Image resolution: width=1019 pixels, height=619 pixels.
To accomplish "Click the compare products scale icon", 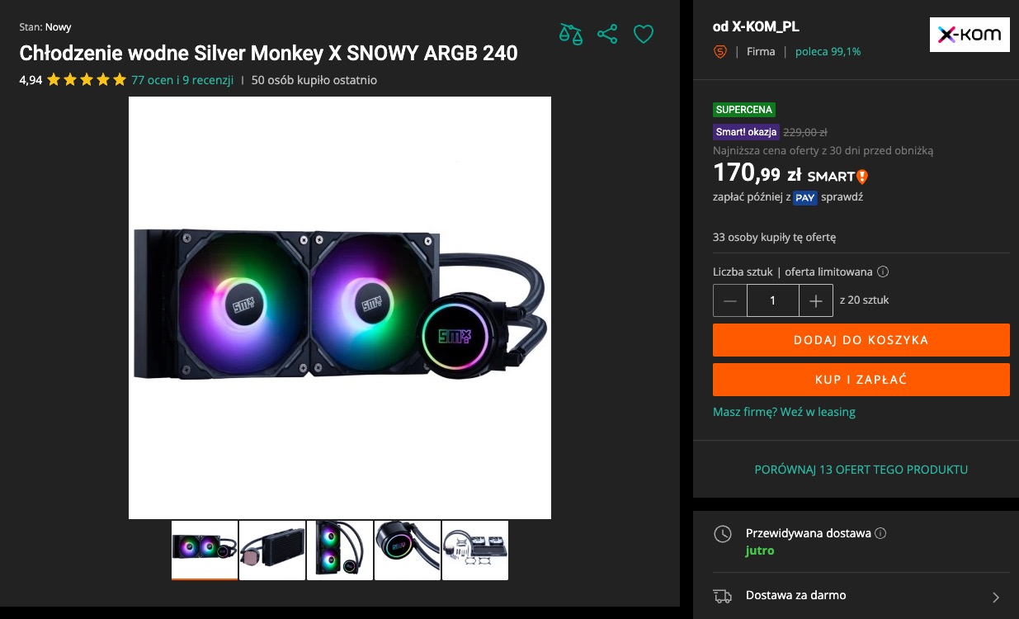I will click(570, 34).
